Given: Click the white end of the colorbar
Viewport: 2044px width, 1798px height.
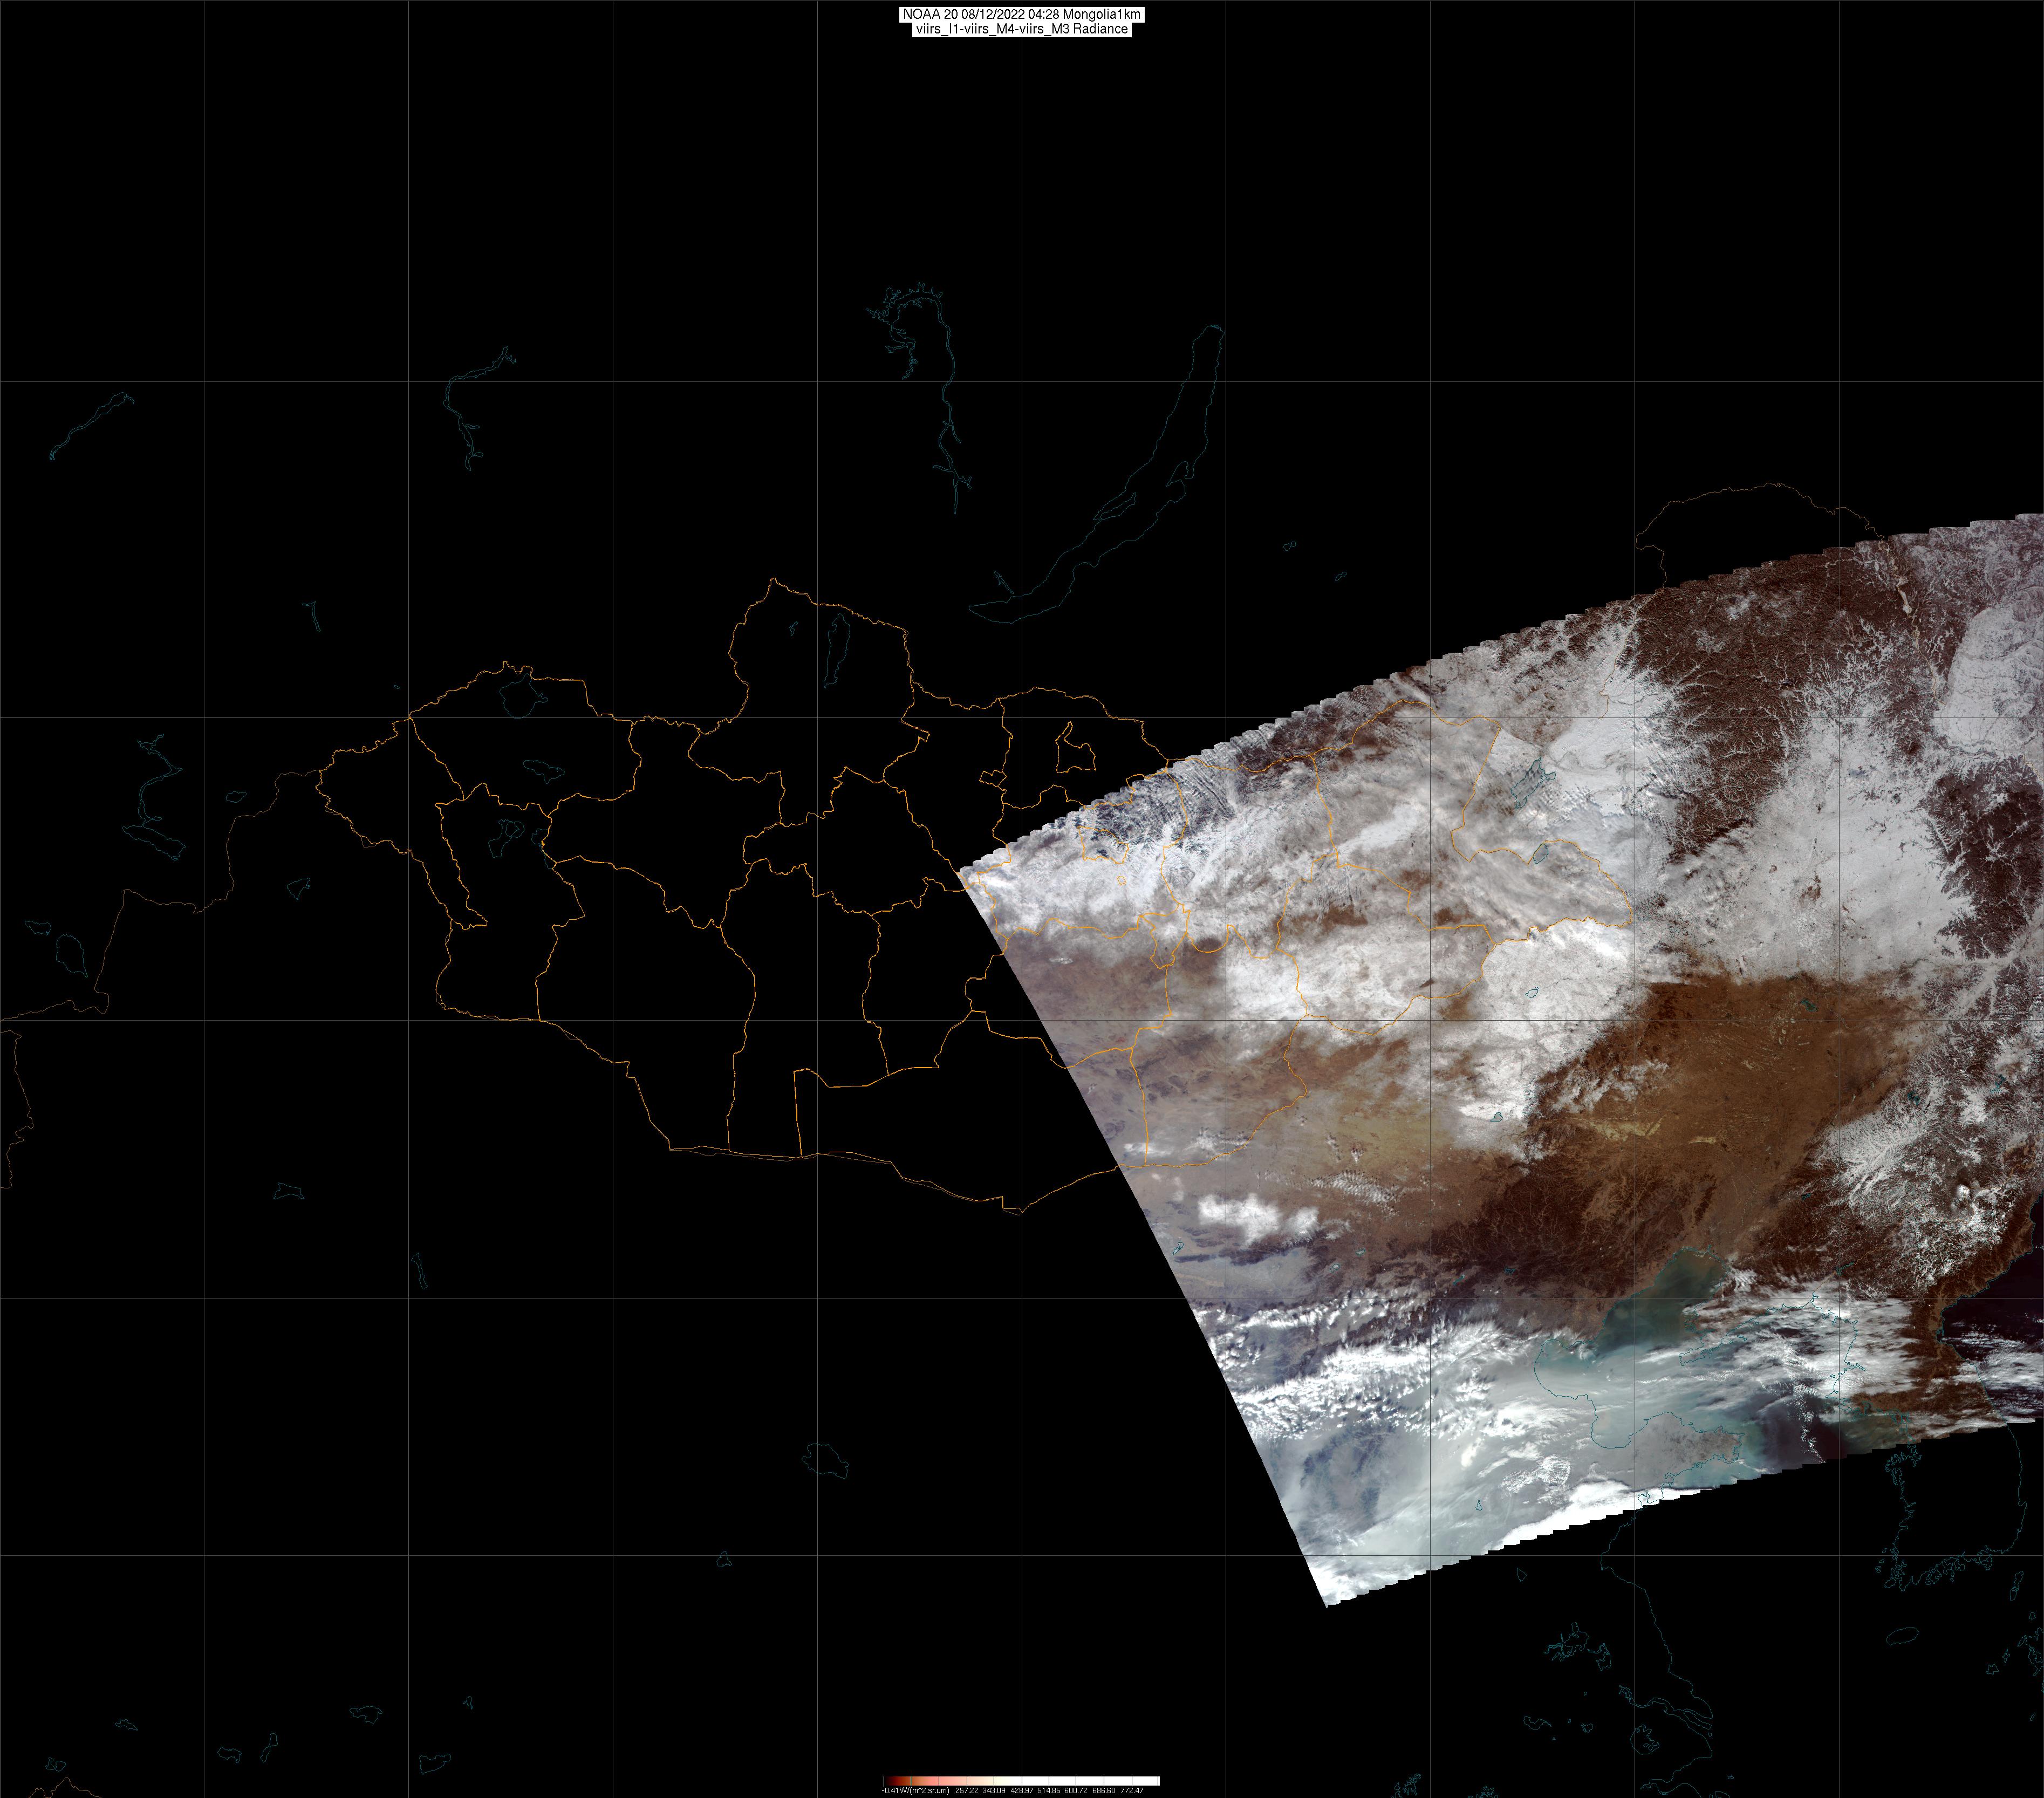Looking at the screenshot, I should click(1152, 1781).
